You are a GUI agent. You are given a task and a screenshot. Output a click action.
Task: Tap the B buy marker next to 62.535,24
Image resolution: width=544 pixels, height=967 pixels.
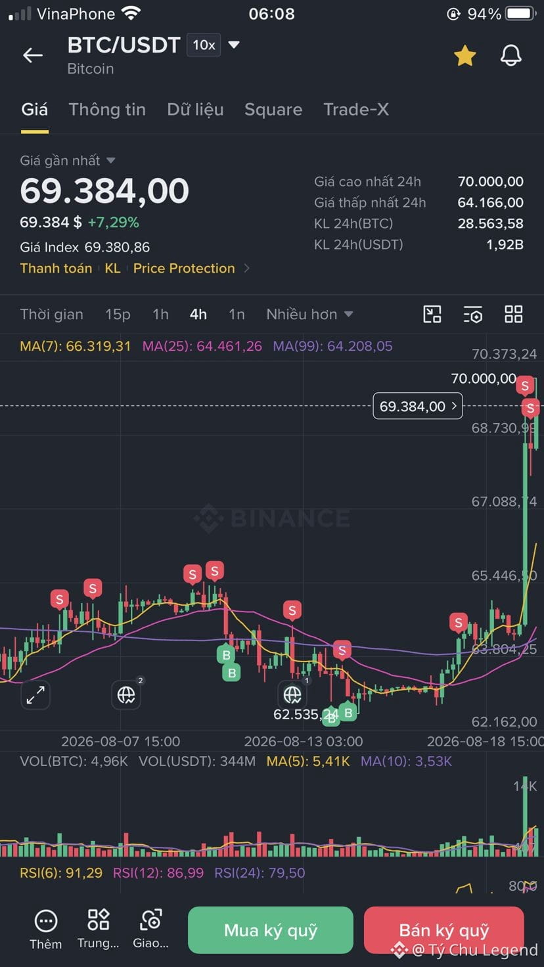331,719
